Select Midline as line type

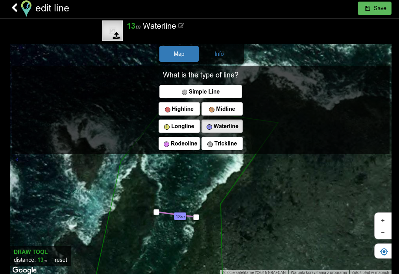click(222, 109)
